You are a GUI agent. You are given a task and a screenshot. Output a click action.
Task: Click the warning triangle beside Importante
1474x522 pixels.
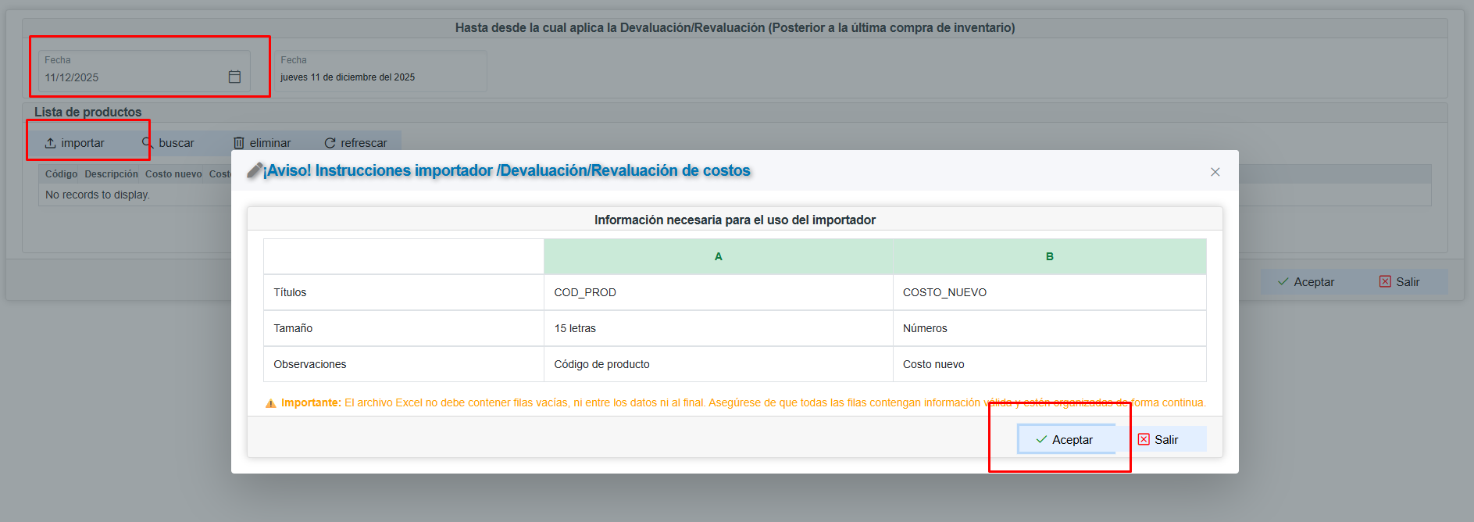(271, 403)
